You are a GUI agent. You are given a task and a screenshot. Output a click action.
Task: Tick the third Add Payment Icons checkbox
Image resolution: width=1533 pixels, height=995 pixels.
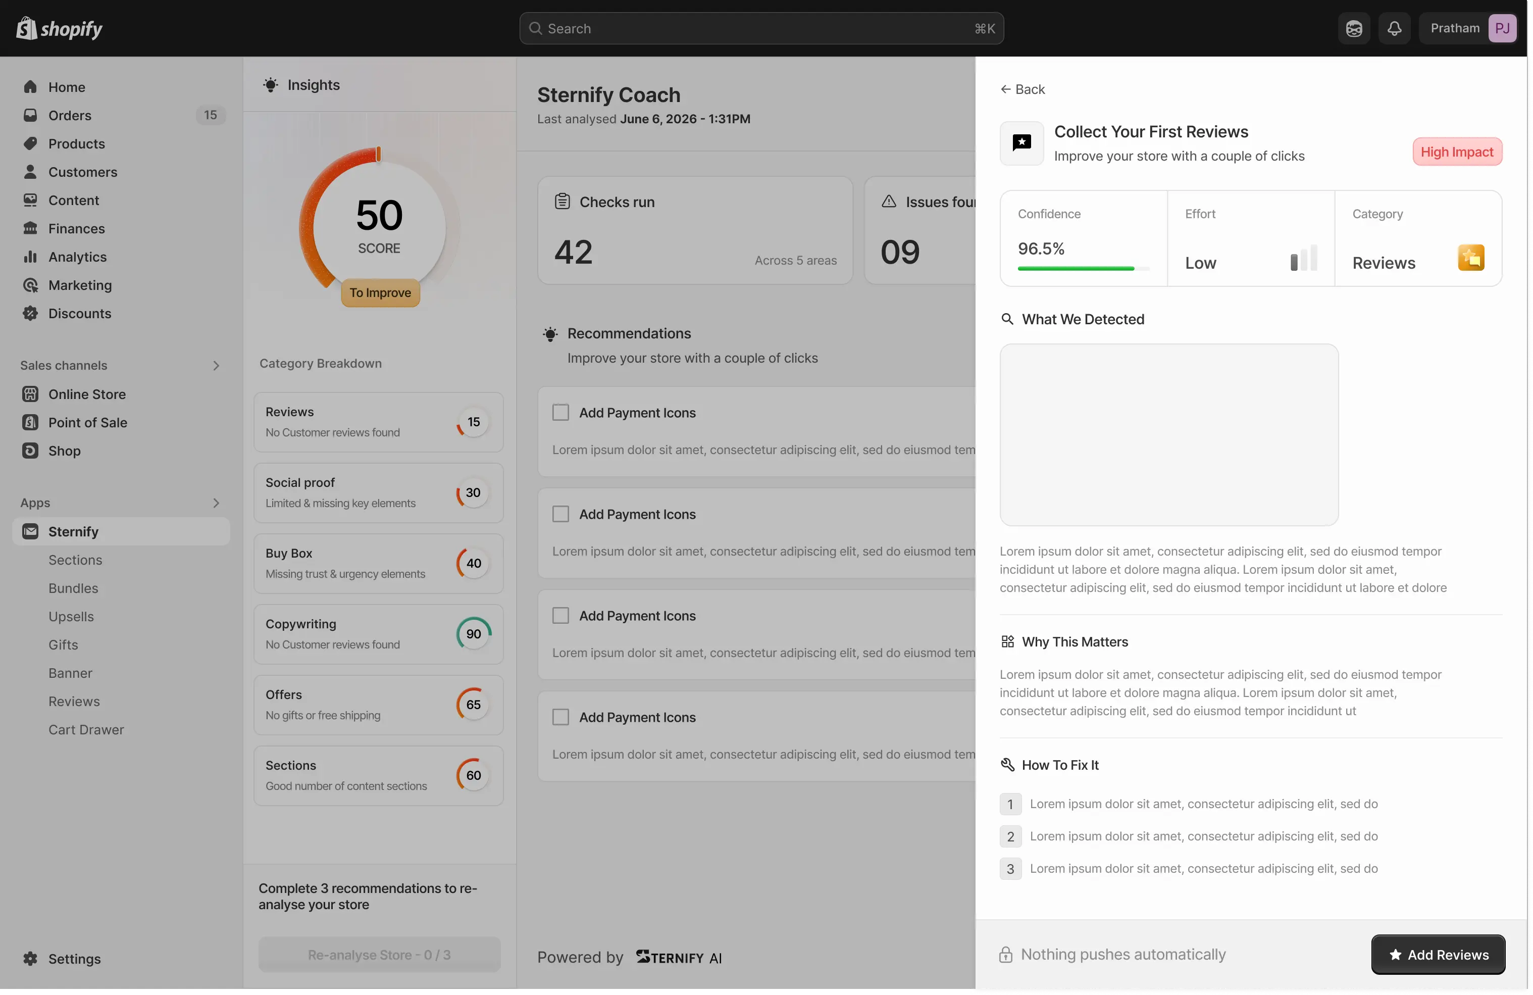tap(561, 616)
